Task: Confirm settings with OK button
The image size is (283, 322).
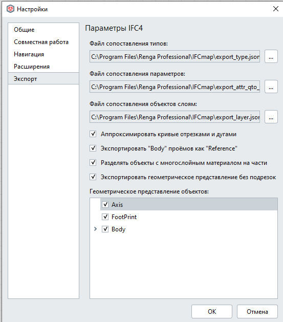Action: click(x=212, y=312)
